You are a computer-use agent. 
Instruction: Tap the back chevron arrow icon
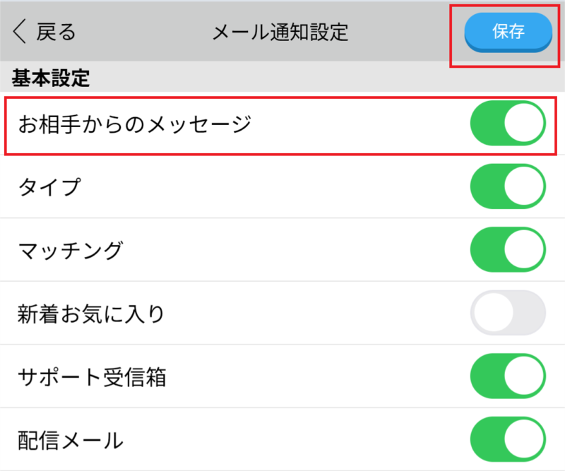[19, 32]
